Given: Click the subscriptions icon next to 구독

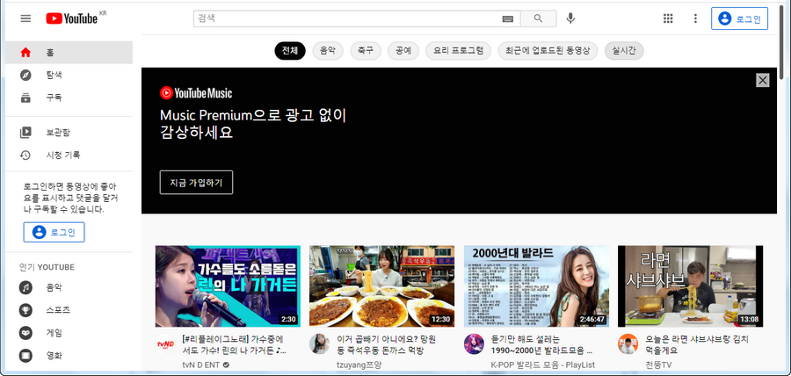Looking at the screenshot, I should 25,98.
